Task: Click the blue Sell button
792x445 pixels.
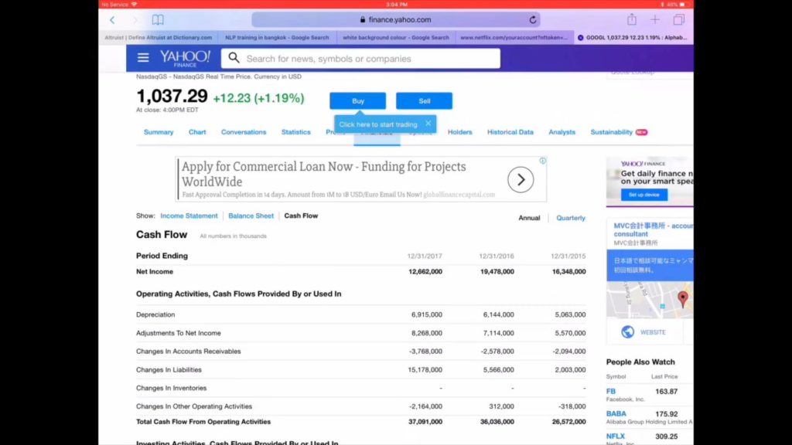Action: click(425, 101)
